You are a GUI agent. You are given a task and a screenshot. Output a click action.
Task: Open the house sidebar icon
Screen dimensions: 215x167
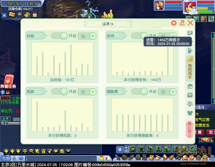190,86
